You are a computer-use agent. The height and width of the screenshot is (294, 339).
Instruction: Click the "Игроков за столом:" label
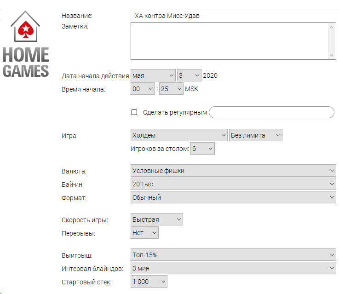160,149
